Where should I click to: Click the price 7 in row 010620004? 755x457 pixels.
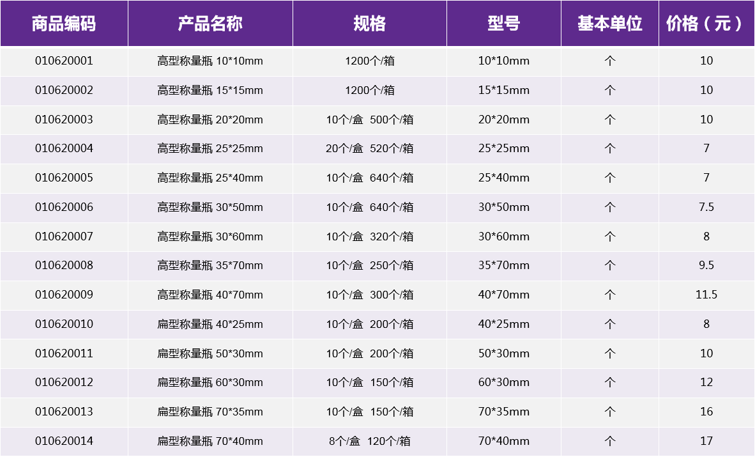click(706, 148)
